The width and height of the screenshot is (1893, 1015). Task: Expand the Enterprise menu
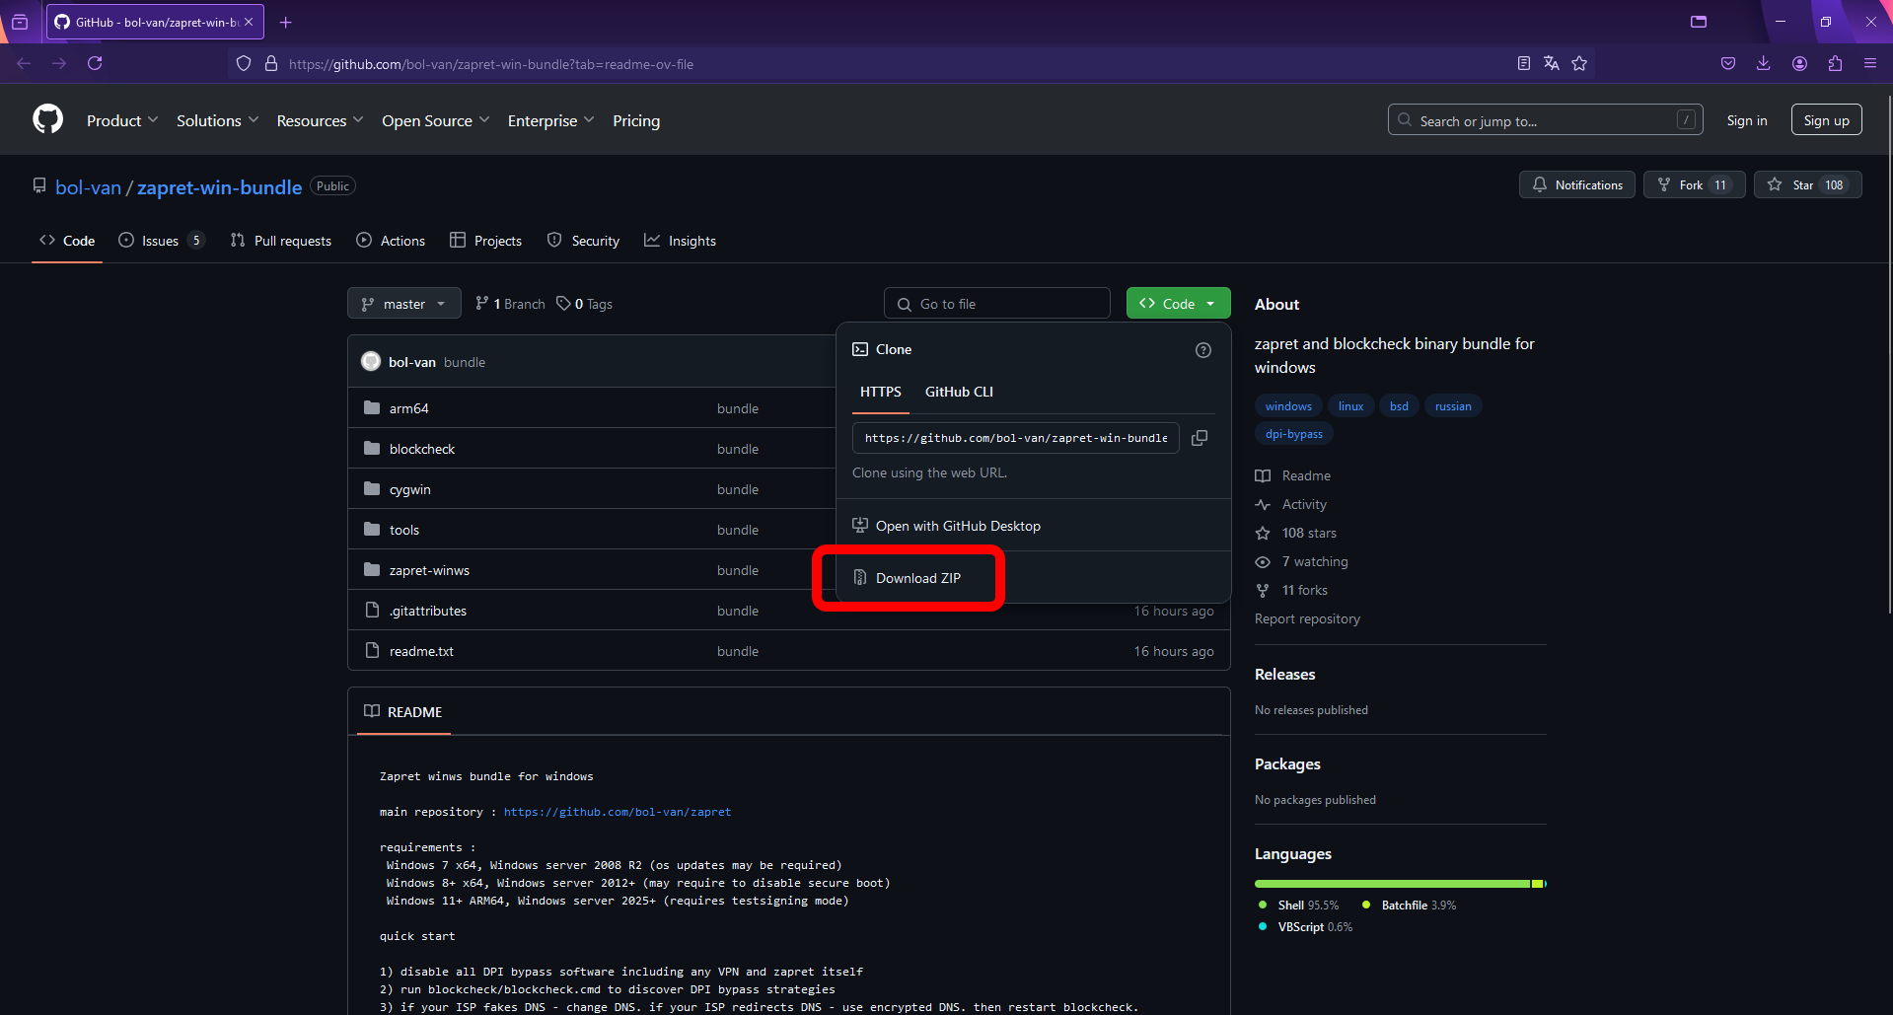click(551, 120)
